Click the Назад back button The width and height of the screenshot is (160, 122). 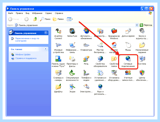click(14, 19)
